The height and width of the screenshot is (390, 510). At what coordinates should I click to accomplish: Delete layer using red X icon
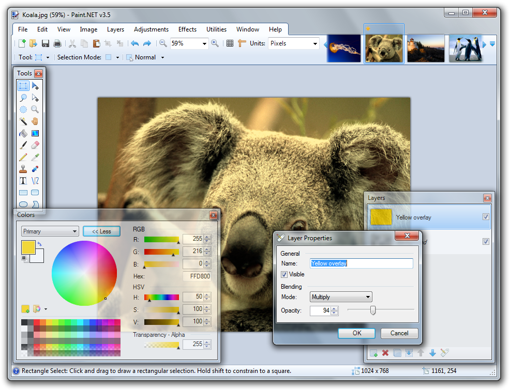(x=385, y=353)
